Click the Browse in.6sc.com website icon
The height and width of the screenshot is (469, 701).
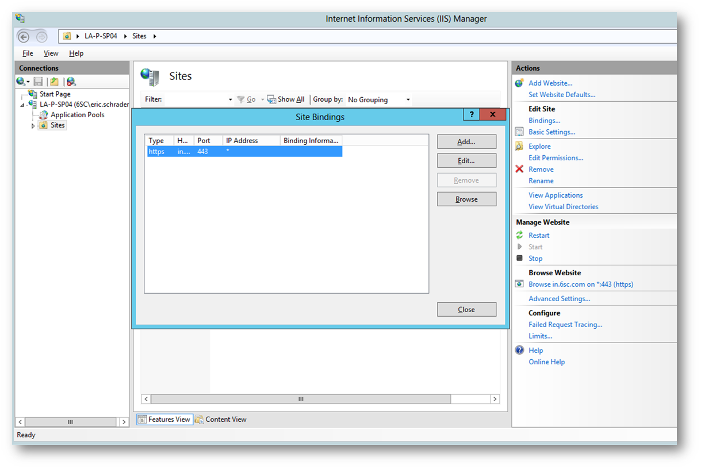(x=519, y=284)
